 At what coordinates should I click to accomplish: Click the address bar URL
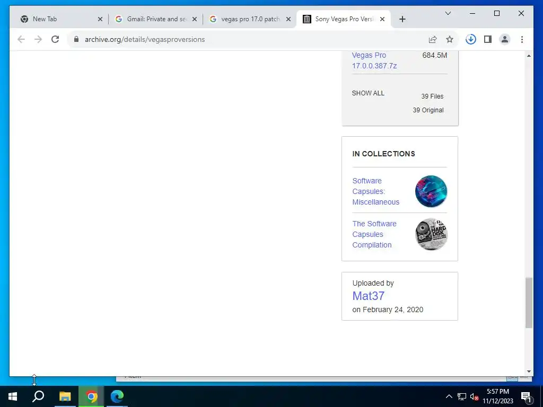point(145,39)
